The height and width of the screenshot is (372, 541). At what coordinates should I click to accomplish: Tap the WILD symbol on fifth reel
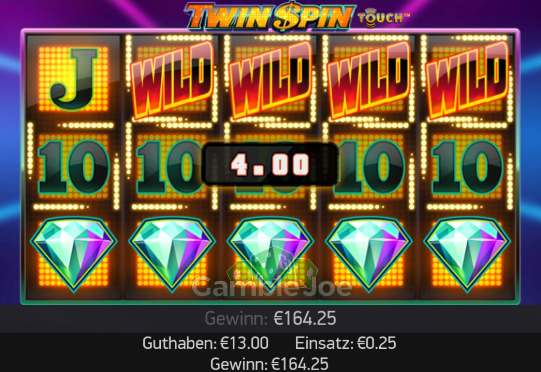[467, 80]
